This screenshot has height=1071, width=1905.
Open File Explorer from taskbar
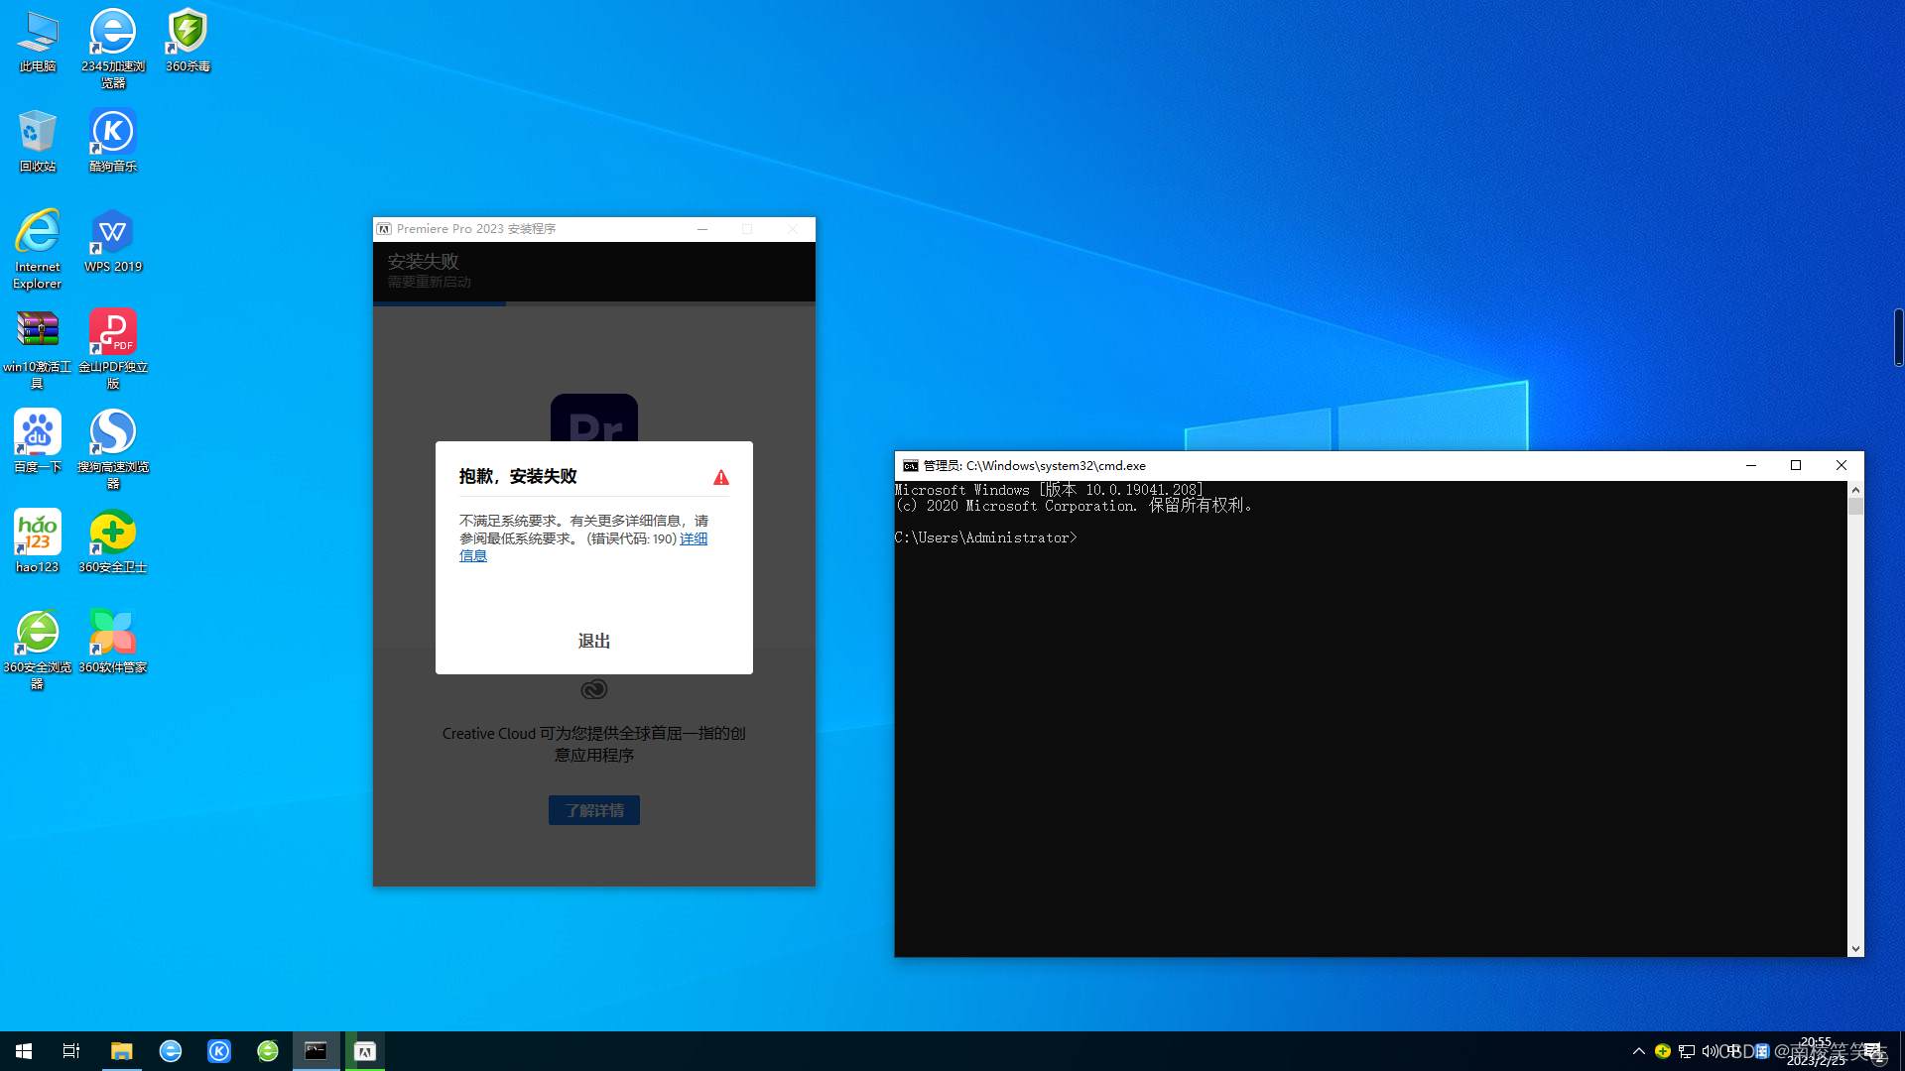point(121,1051)
